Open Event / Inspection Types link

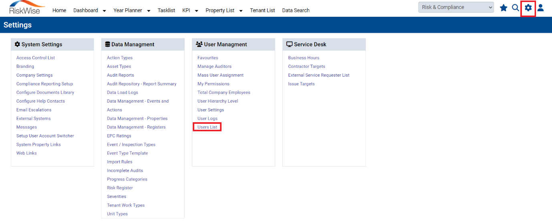(x=131, y=145)
